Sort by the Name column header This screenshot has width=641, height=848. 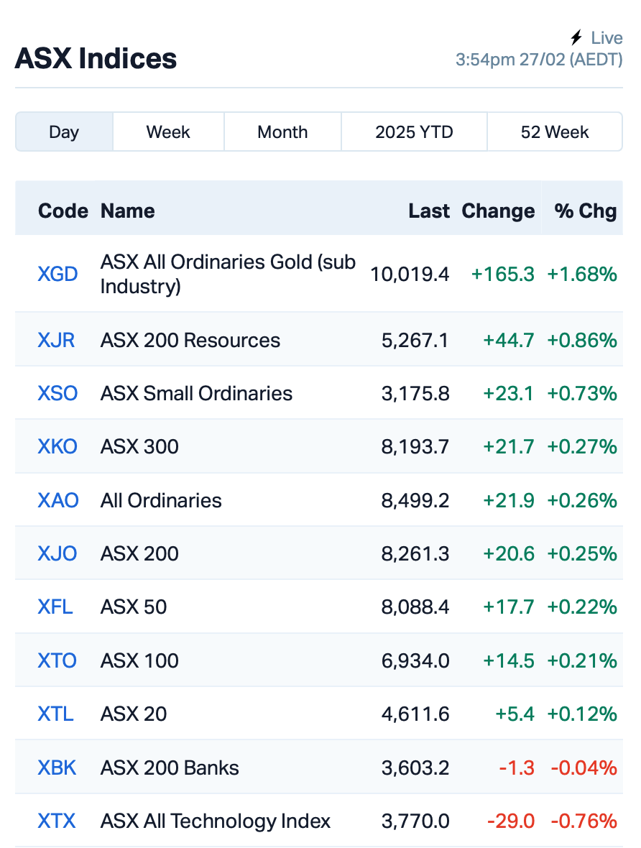[x=128, y=211]
